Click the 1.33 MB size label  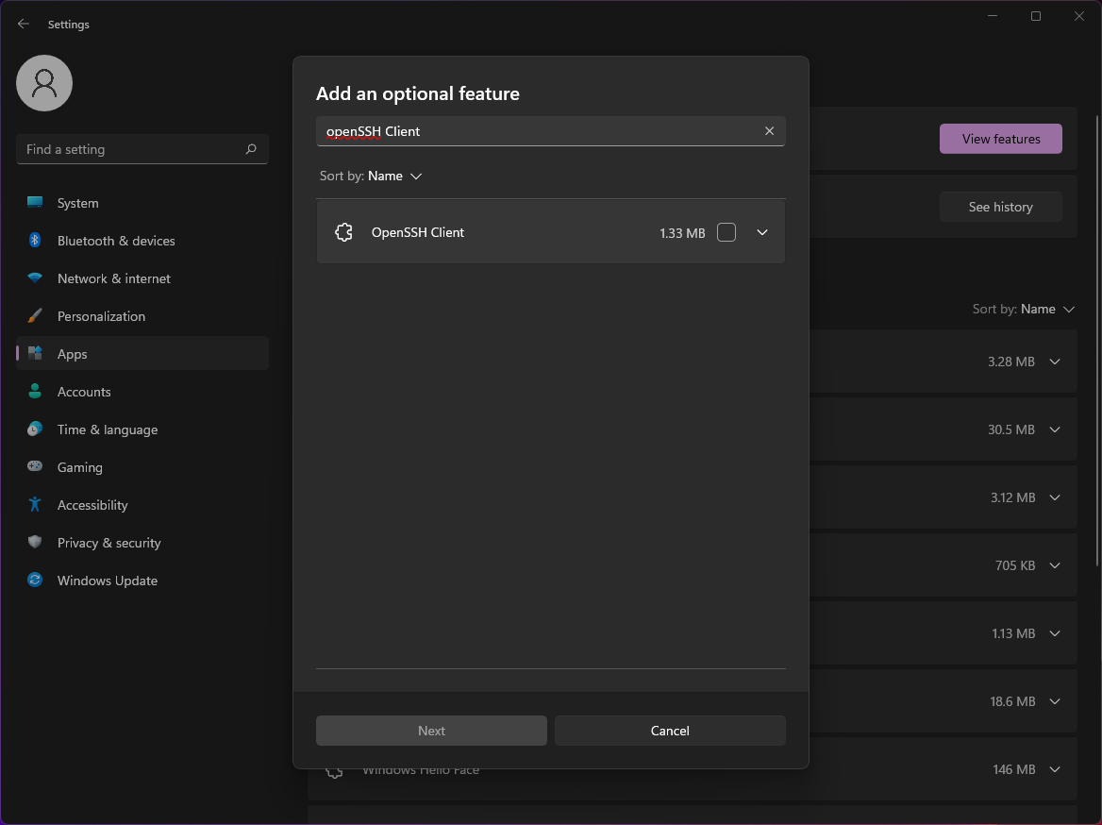coord(682,233)
